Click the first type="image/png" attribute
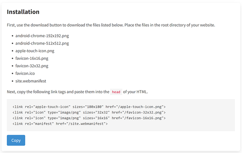Image resolution: width=242 pixels, height=153 pixels. [64, 113]
